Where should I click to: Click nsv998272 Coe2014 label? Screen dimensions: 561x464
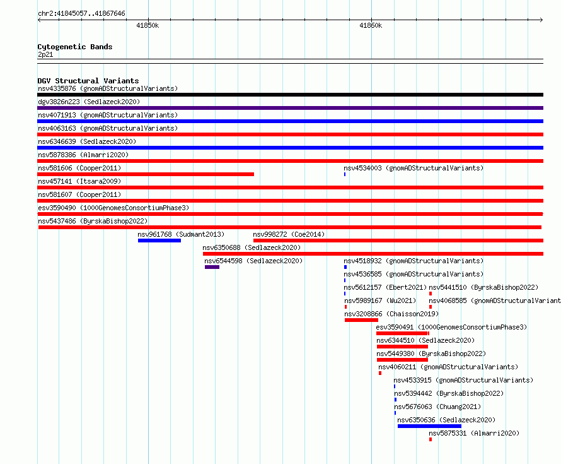click(289, 234)
